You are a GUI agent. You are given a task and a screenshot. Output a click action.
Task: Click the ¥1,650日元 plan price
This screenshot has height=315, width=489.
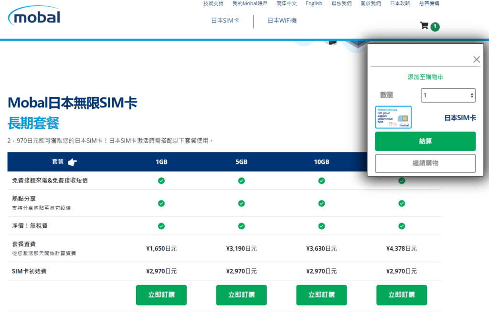tap(161, 249)
